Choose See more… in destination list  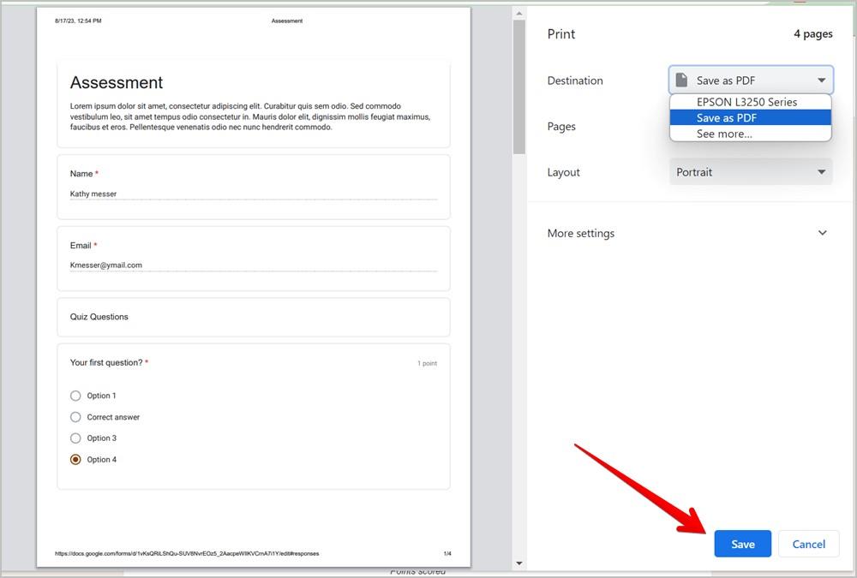751,134
